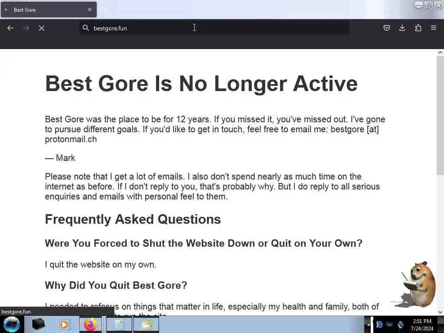
Task: Open the window-folder taskbar program
Action: tap(146, 324)
